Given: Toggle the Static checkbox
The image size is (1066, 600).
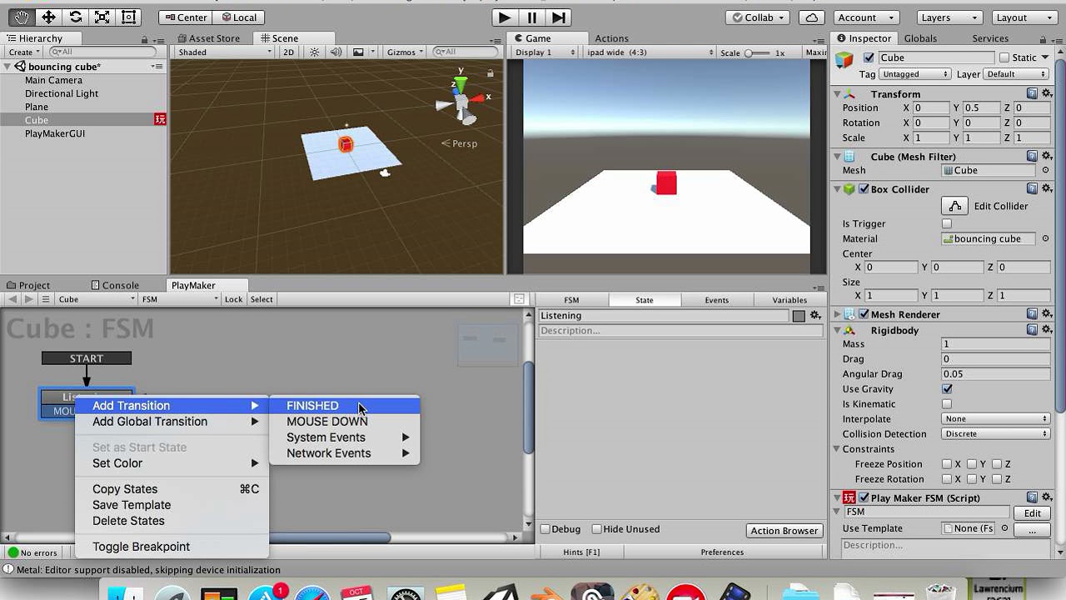Looking at the screenshot, I should coord(1004,57).
